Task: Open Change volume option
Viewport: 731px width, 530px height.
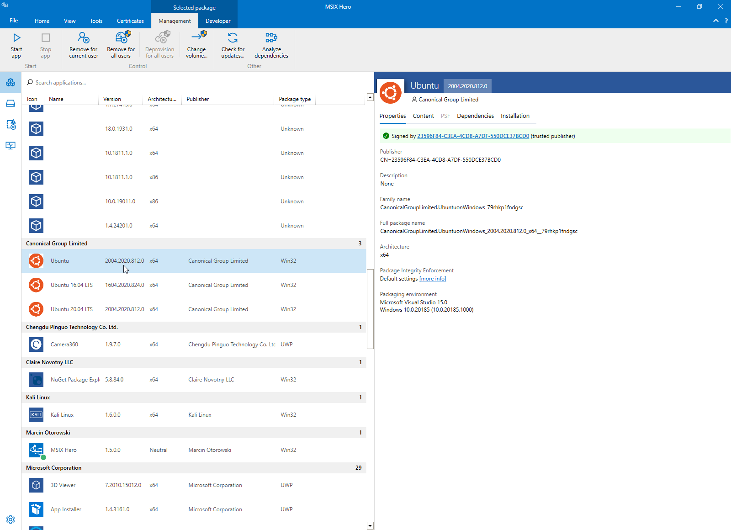Action: point(196,45)
